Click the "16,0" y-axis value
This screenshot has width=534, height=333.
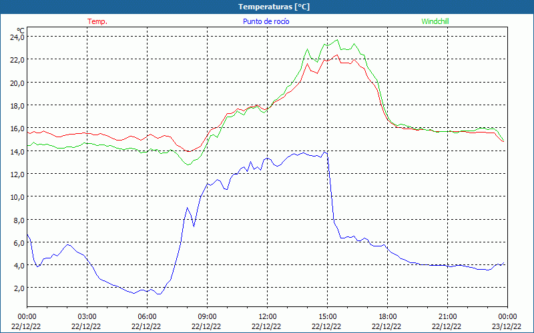(17, 129)
